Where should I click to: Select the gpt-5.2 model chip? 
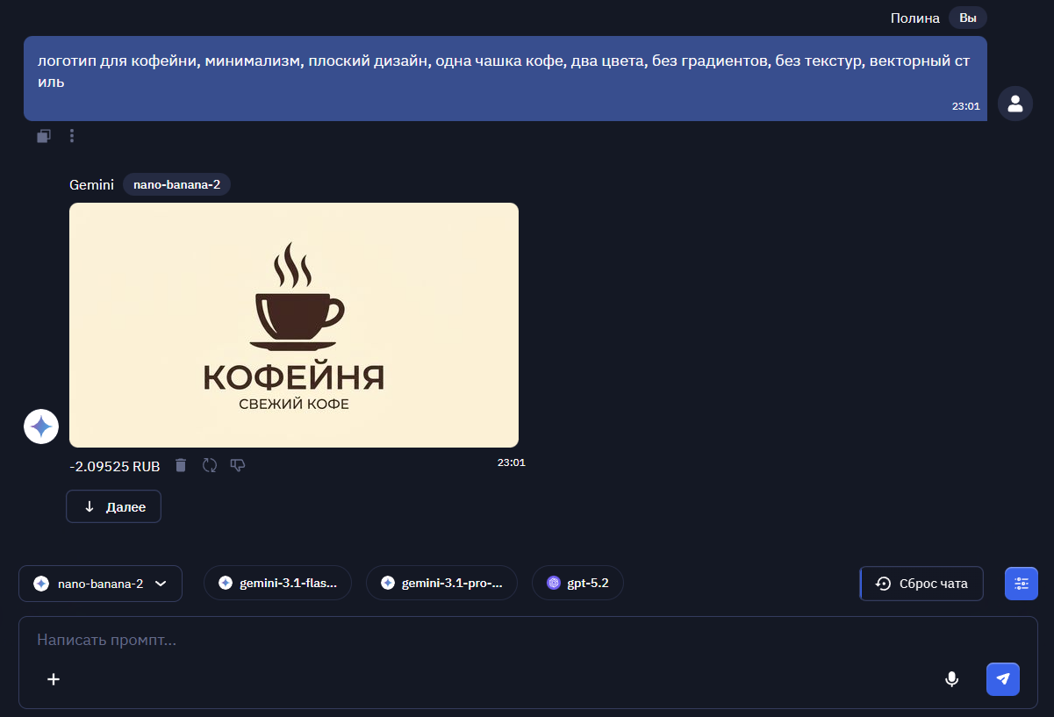pyautogui.click(x=577, y=583)
